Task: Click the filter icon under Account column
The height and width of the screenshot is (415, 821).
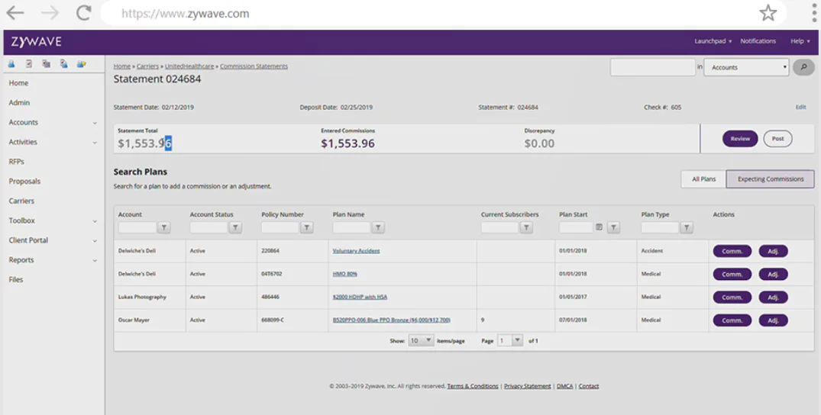Action: coord(164,227)
